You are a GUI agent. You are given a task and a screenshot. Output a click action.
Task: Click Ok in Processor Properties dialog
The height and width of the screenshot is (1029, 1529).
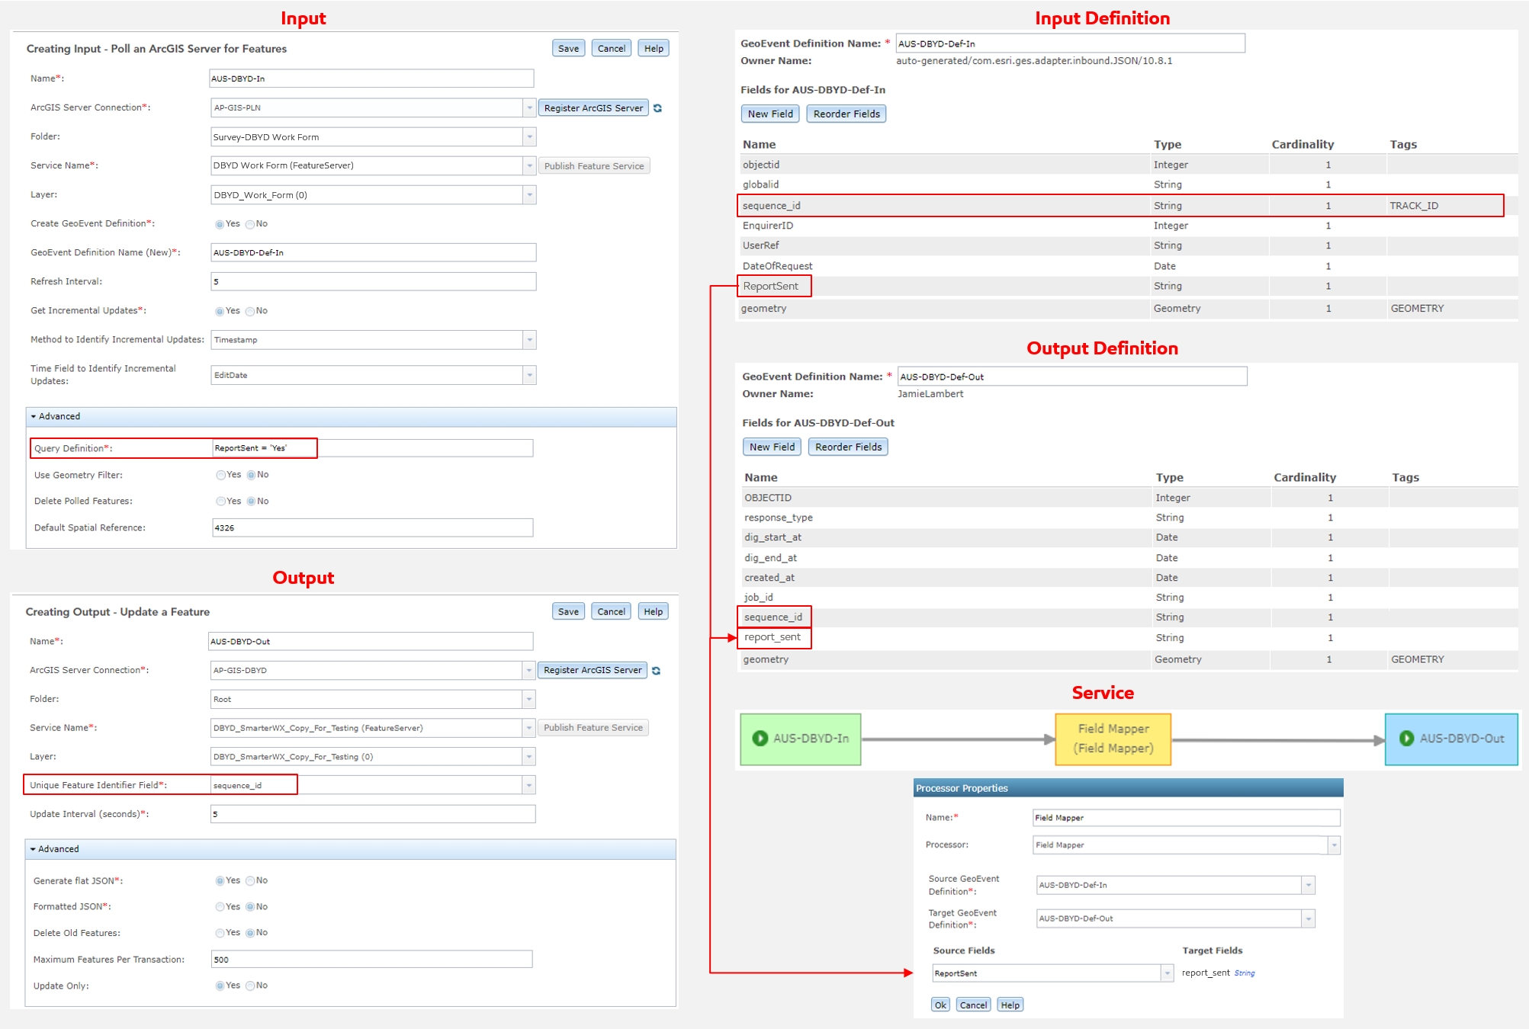(940, 1005)
